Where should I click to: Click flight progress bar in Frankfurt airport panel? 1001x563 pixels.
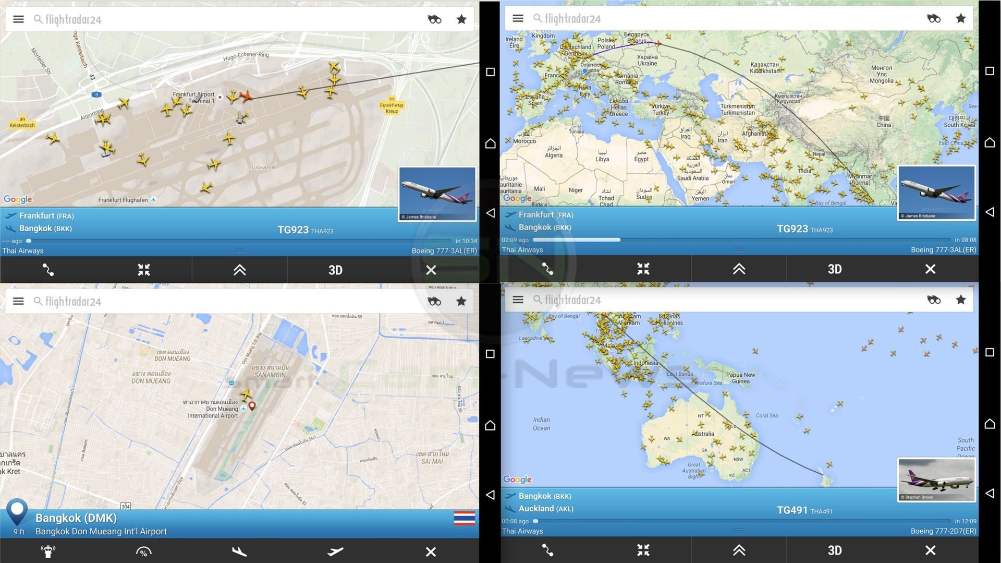(x=240, y=241)
